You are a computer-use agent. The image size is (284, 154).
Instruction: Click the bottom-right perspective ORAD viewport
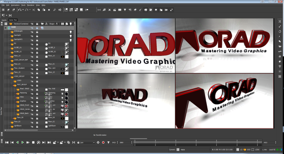[224, 101]
